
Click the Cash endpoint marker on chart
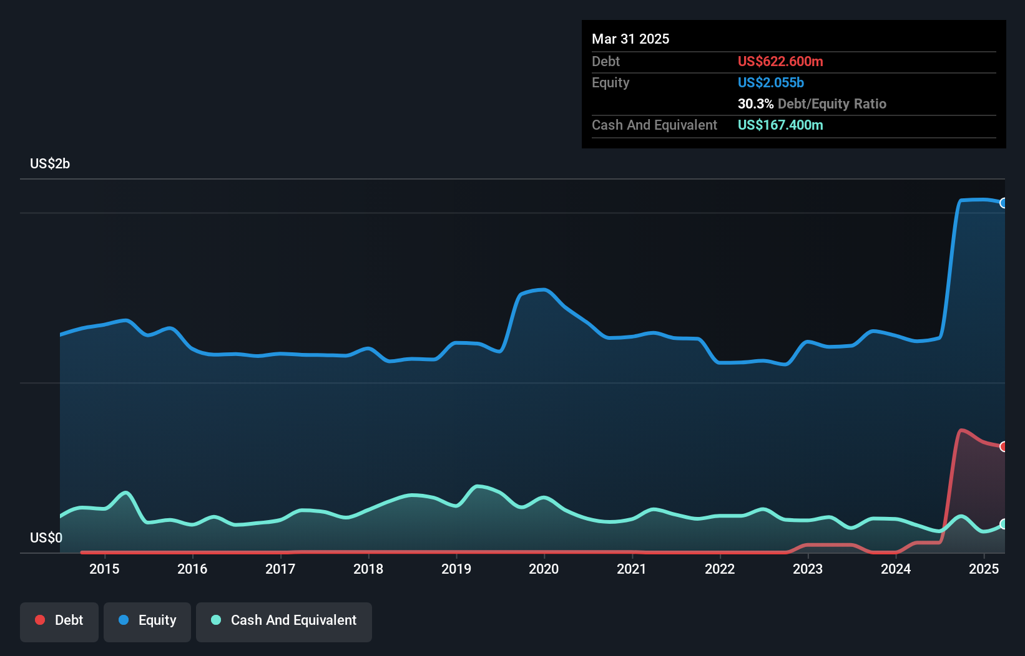[x=1004, y=524]
